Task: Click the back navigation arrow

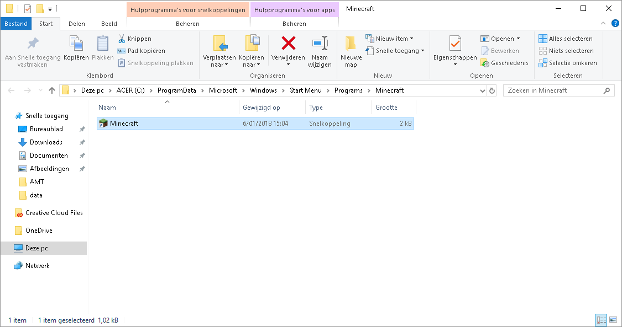Action: [x=11, y=90]
